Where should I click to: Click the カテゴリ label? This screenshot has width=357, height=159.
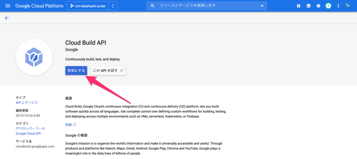click(x=22, y=123)
